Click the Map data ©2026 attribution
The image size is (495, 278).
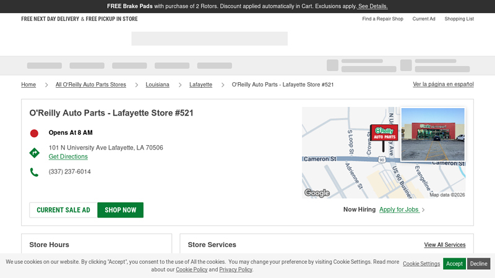447,195
